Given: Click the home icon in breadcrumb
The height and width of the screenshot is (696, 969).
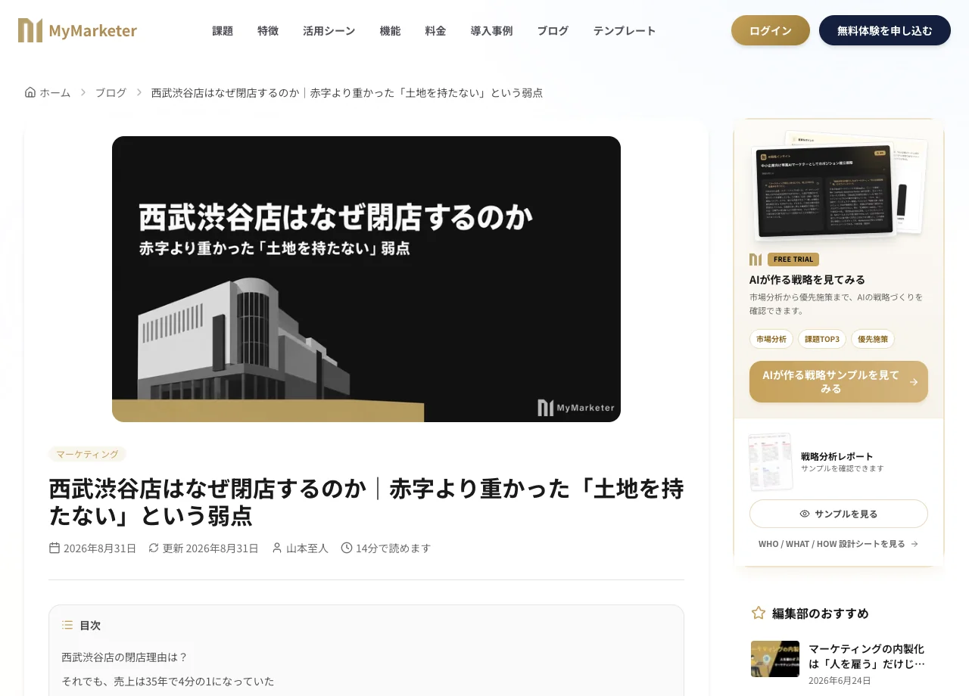Looking at the screenshot, I should [30, 92].
